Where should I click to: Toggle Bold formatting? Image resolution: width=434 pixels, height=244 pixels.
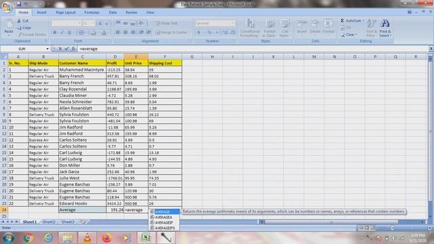pos(55,33)
